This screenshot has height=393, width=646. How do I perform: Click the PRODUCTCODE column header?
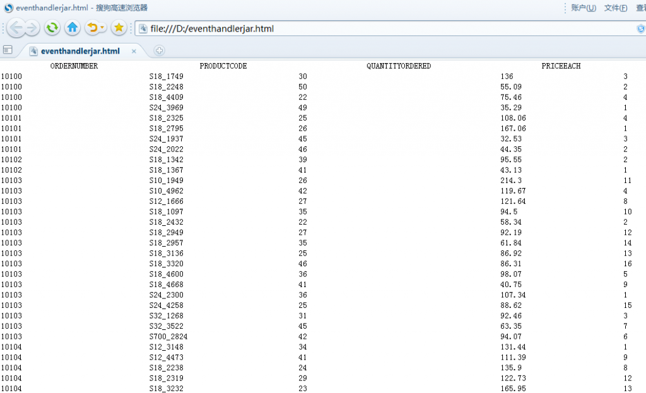pyautogui.click(x=223, y=66)
